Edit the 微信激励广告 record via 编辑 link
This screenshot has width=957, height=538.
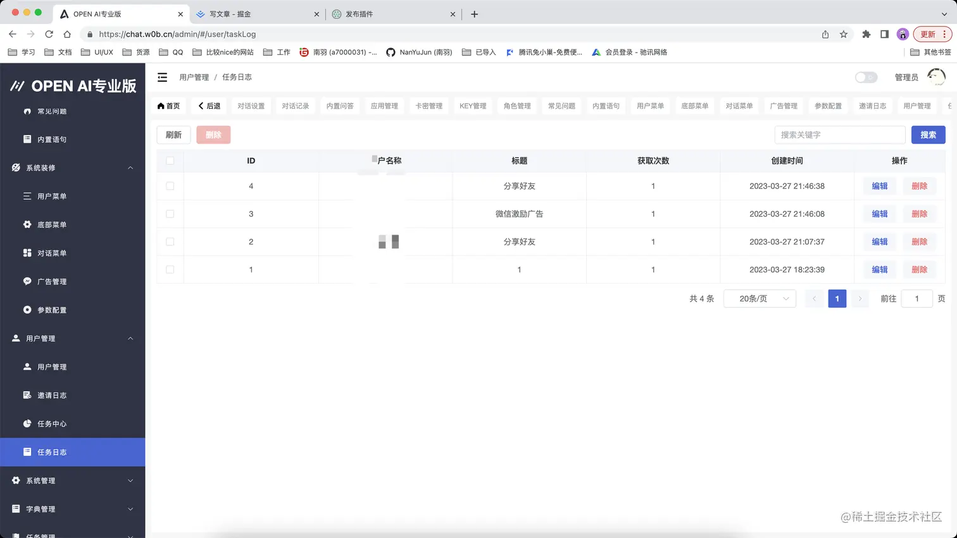click(879, 214)
